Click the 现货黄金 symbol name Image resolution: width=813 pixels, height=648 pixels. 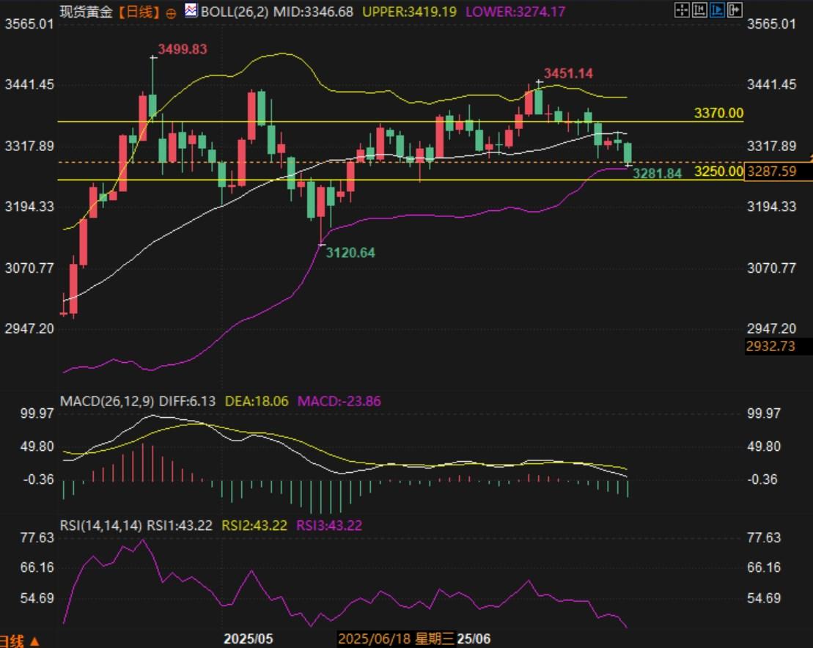(x=86, y=12)
